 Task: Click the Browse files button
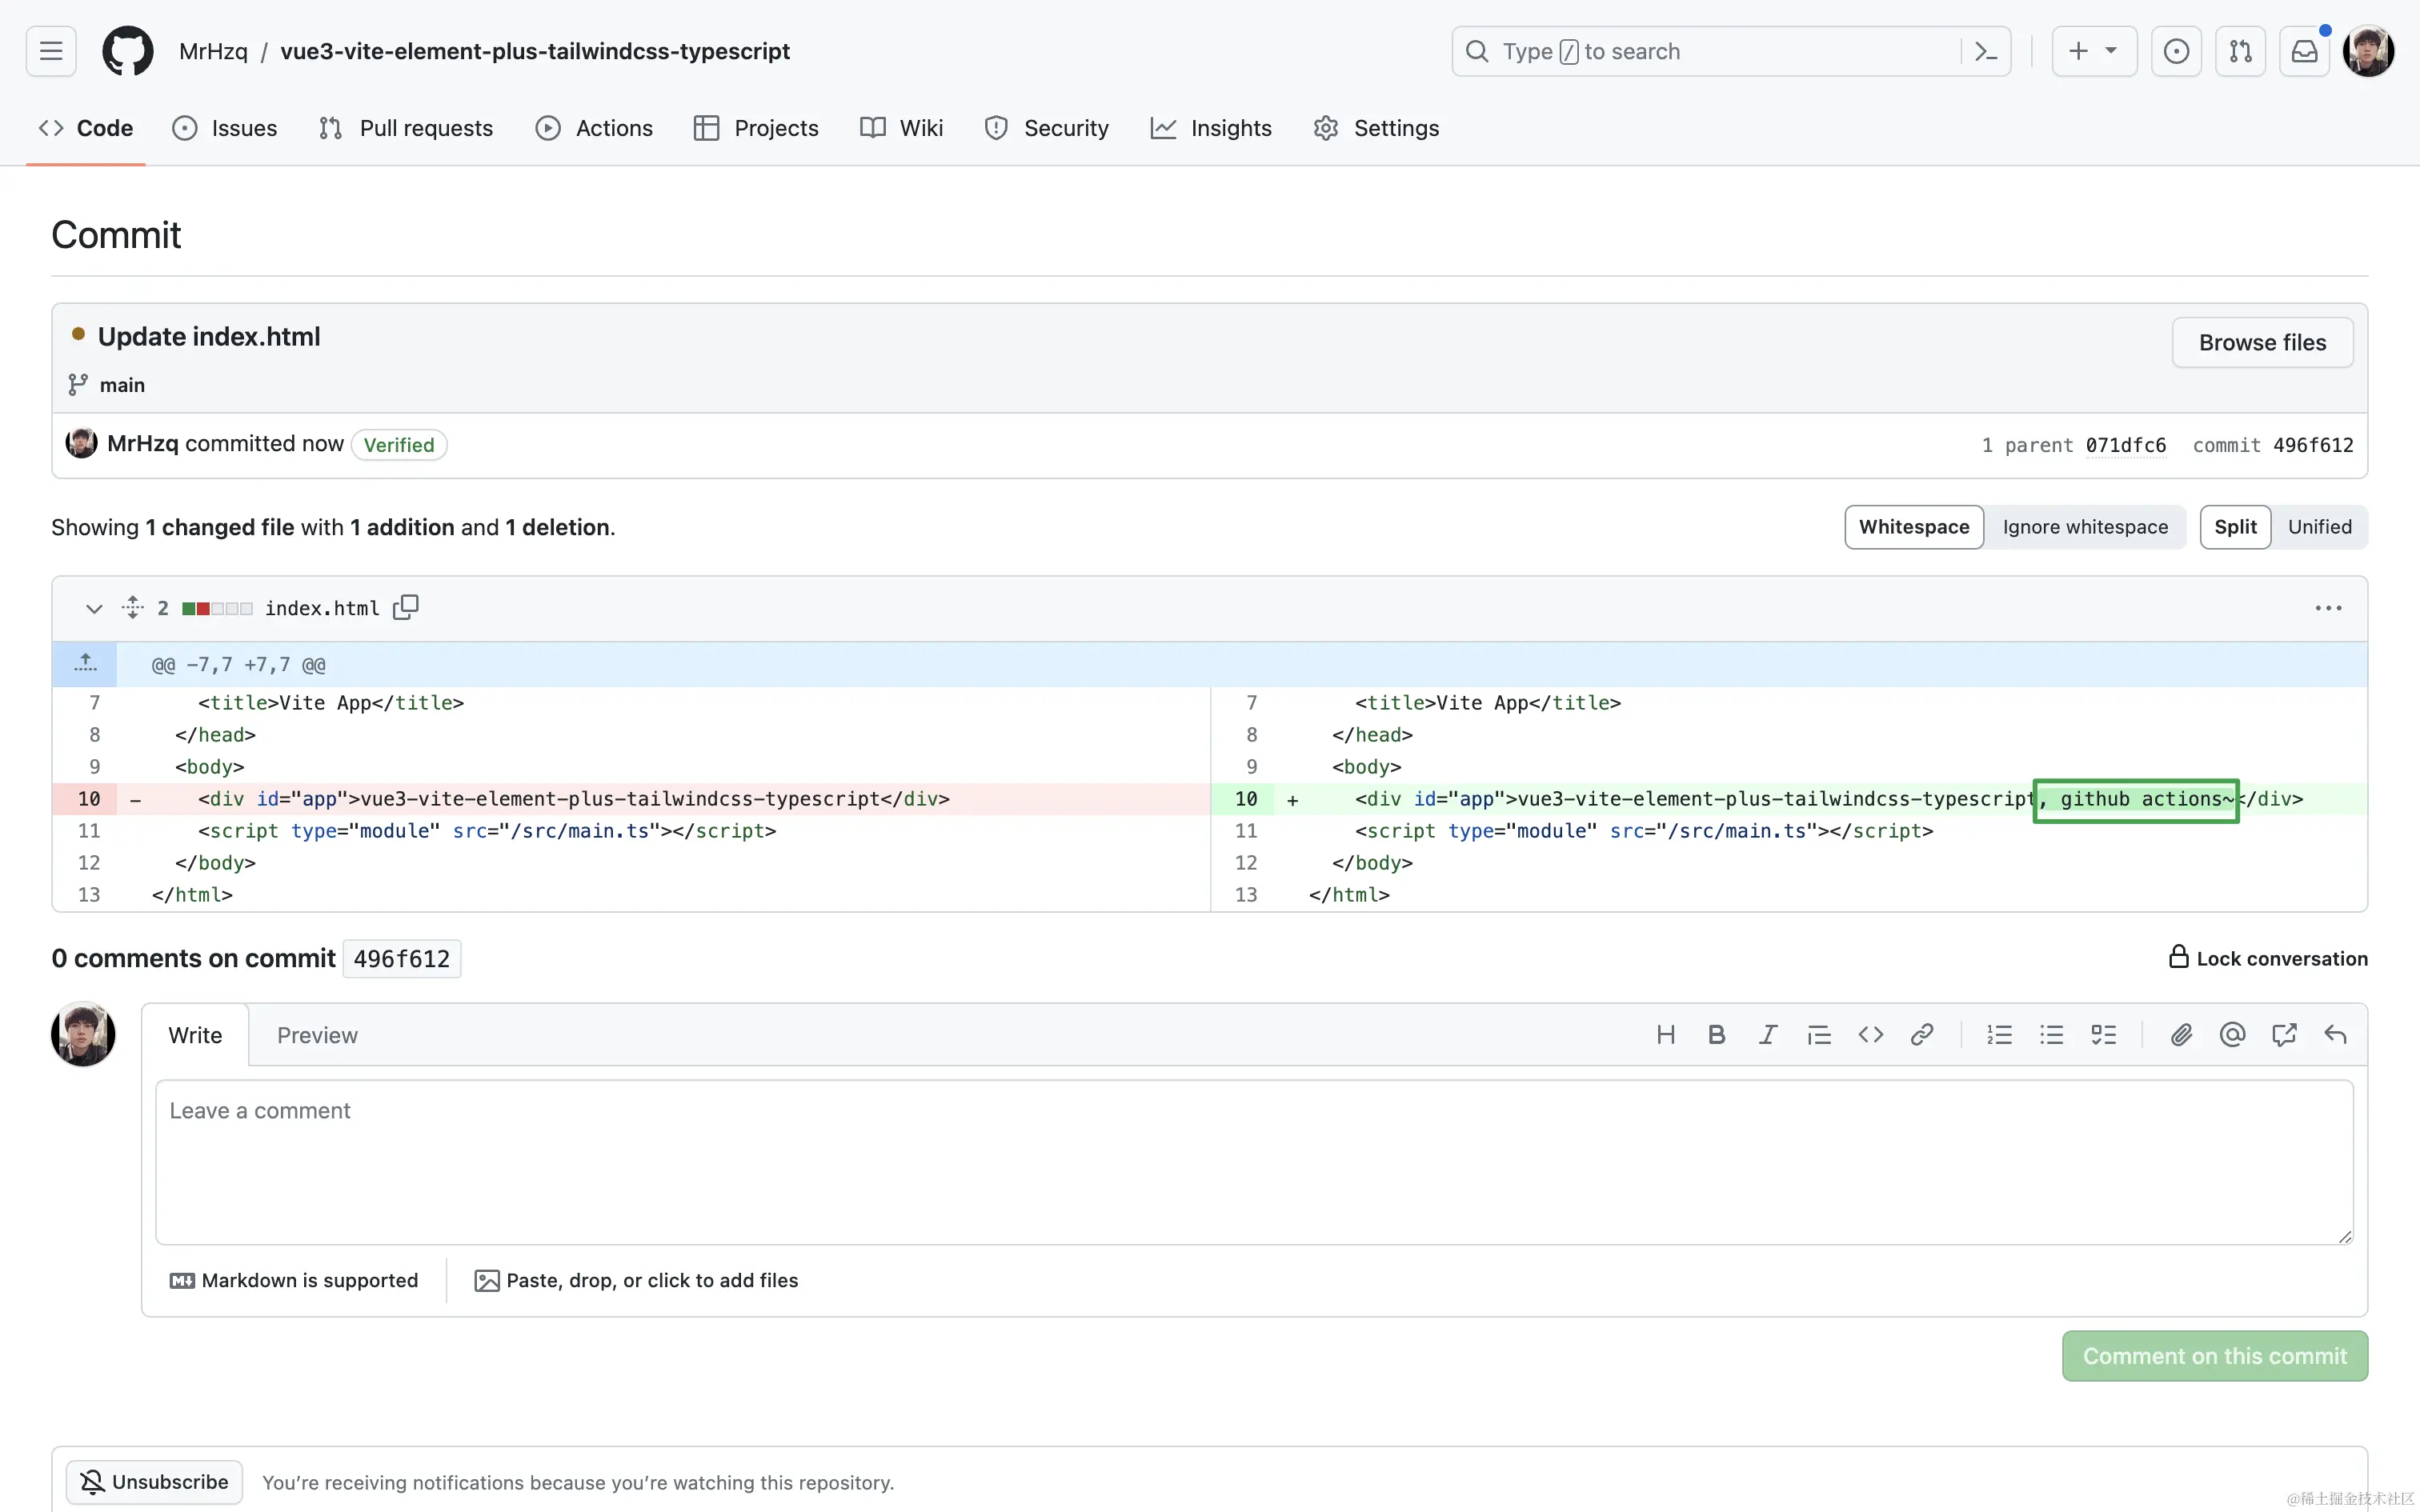(x=2262, y=343)
